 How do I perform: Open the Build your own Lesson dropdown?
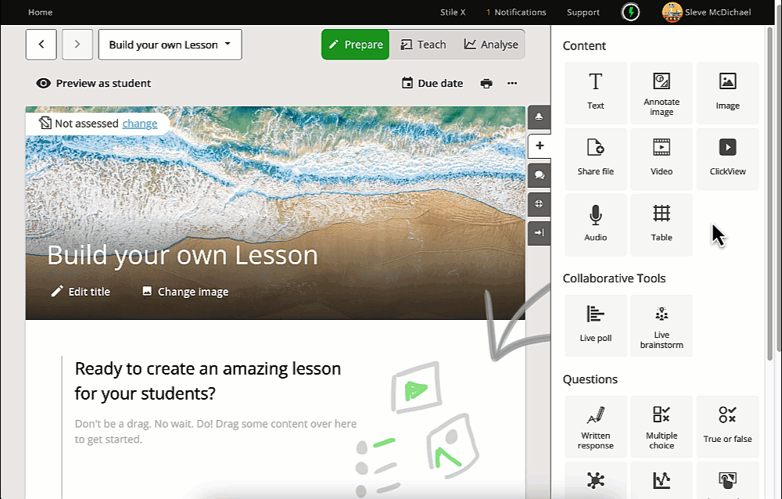(170, 45)
